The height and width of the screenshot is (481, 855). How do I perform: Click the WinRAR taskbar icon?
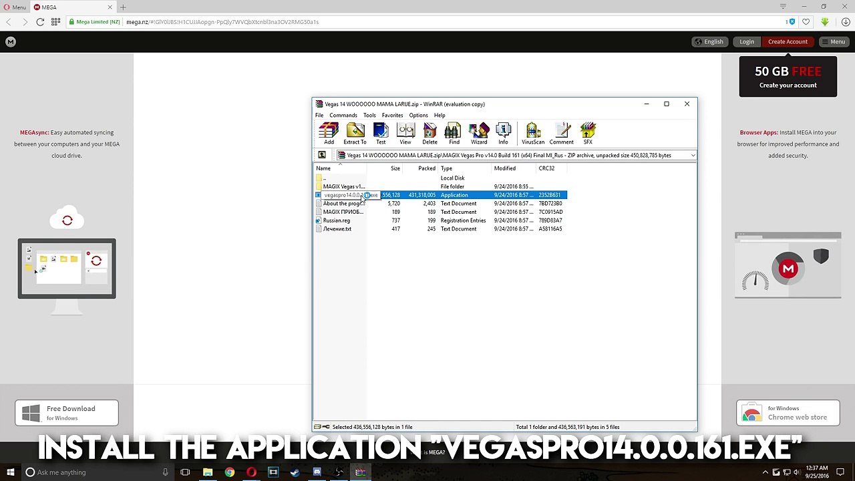click(x=360, y=472)
